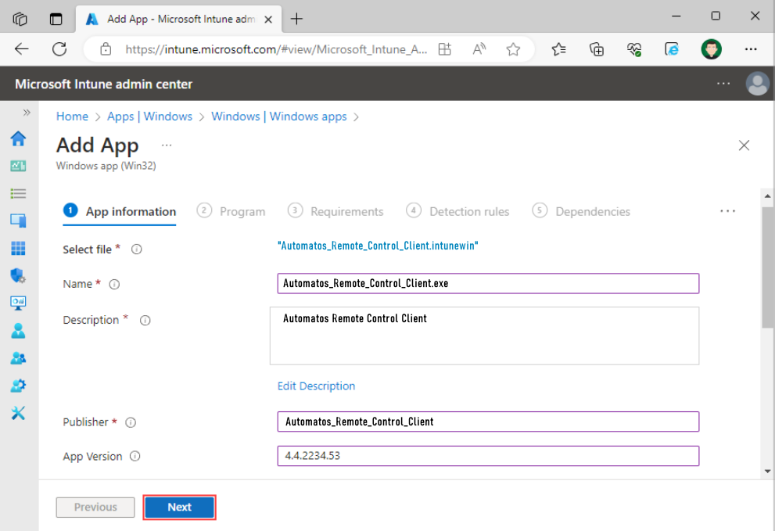Show info tooltip for Publisher

[x=131, y=422]
